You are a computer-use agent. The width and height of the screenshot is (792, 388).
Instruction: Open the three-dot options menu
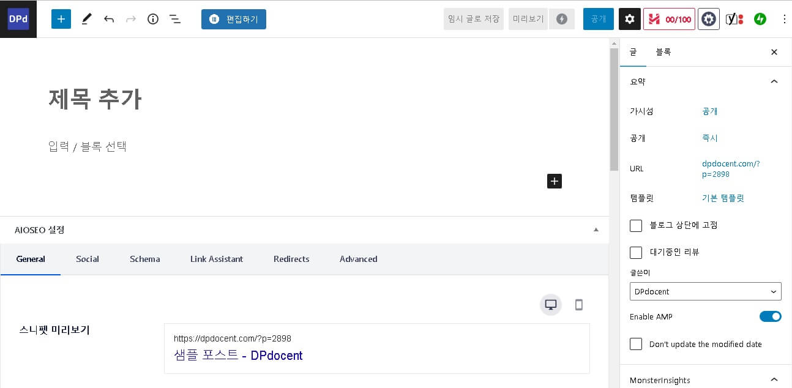click(785, 19)
